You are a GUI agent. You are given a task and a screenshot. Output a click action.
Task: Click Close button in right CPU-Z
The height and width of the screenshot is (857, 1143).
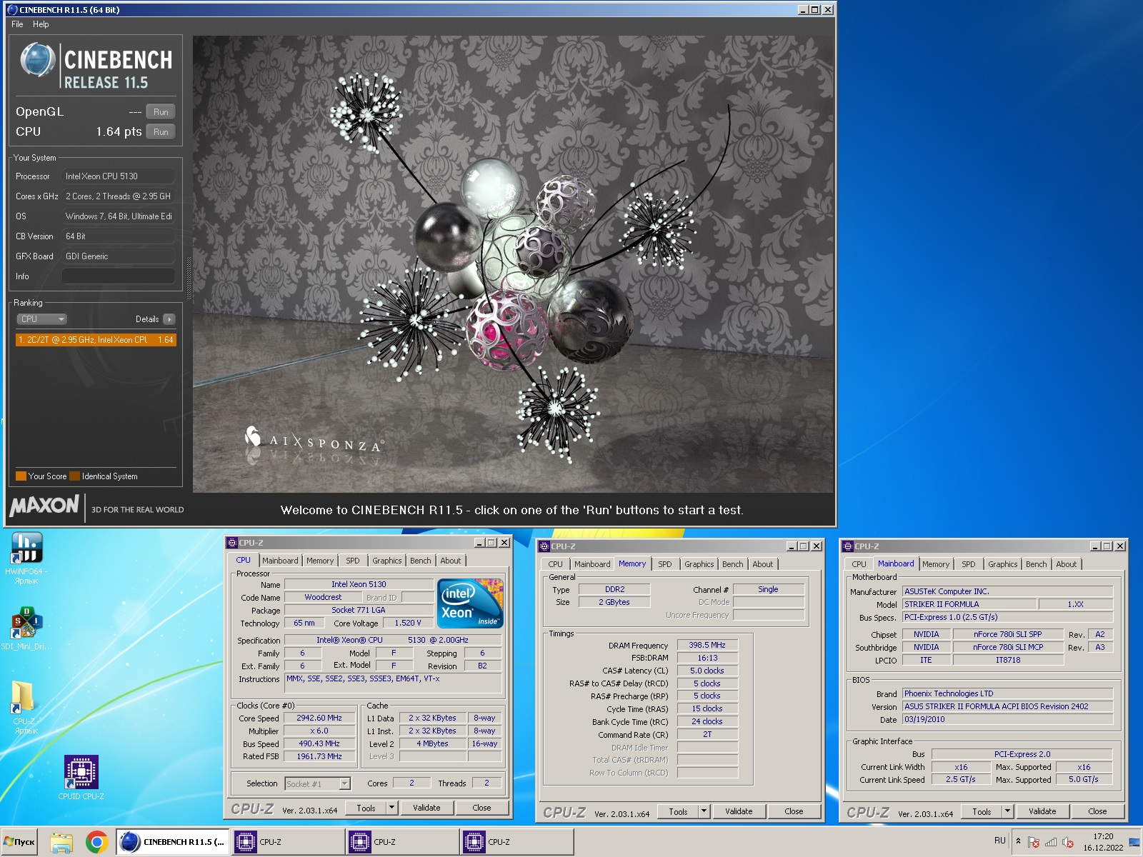(1097, 811)
